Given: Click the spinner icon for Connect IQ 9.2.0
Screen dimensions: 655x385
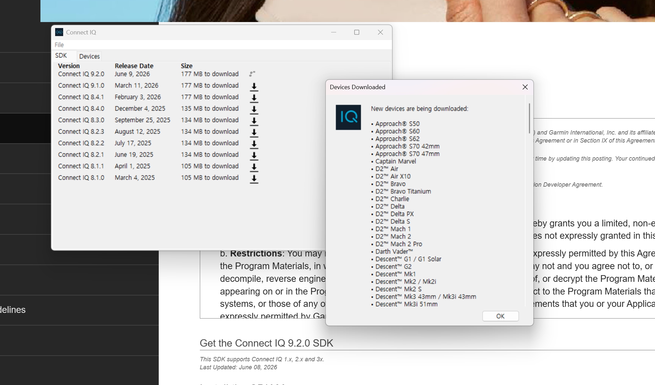Looking at the screenshot, I should [252, 74].
